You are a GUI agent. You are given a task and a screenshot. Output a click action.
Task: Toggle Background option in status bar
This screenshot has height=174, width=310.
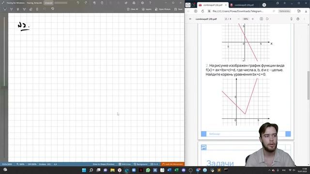point(140,164)
